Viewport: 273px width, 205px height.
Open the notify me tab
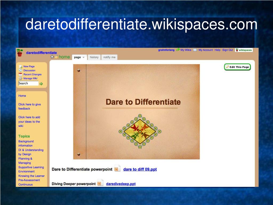tap(109, 57)
